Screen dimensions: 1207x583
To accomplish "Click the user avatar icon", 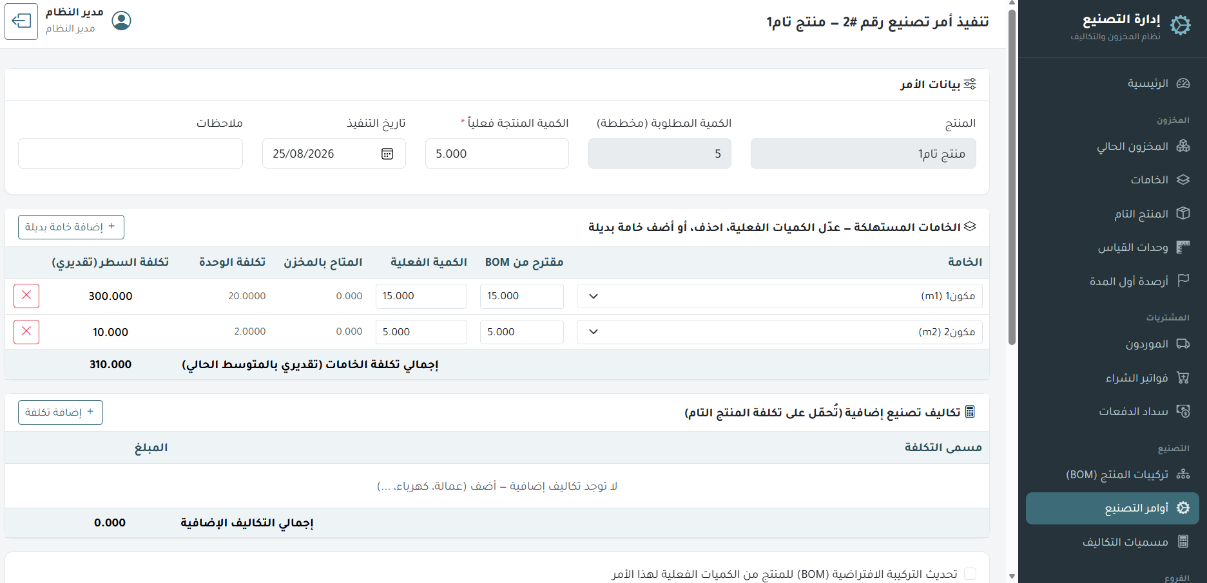I will point(121,21).
